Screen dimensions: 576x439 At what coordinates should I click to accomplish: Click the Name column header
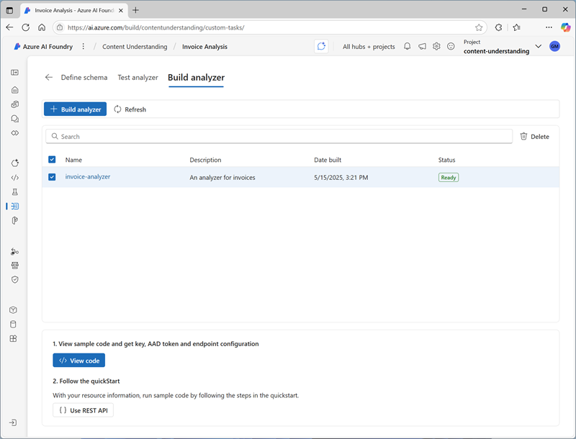(x=73, y=160)
